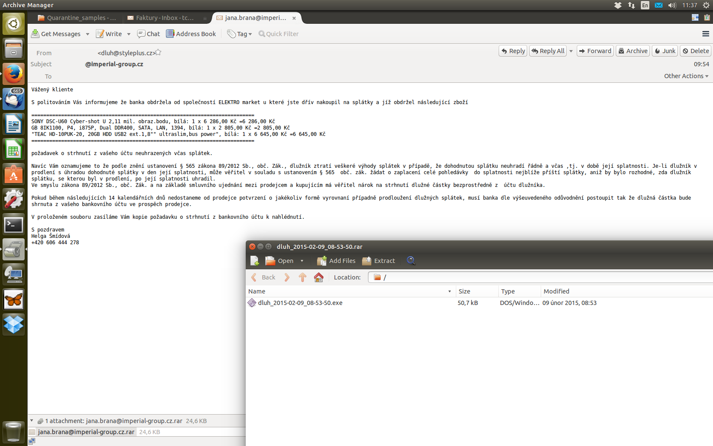Click the Quick Filter button
The image size is (713, 446).
click(x=279, y=34)
